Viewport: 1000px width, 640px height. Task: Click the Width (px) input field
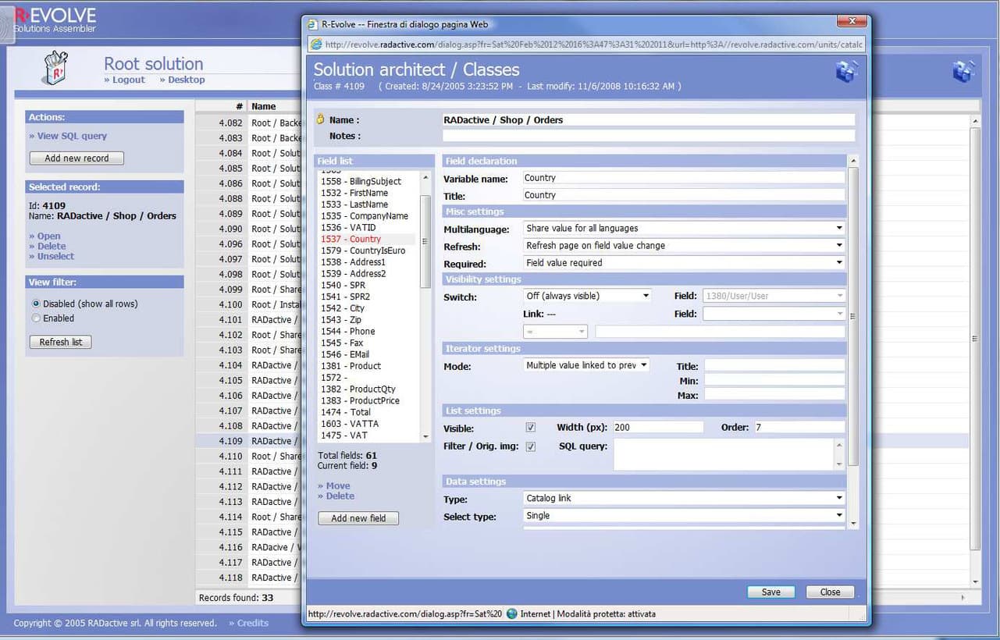pyautogui.click(x=658, y=428)
